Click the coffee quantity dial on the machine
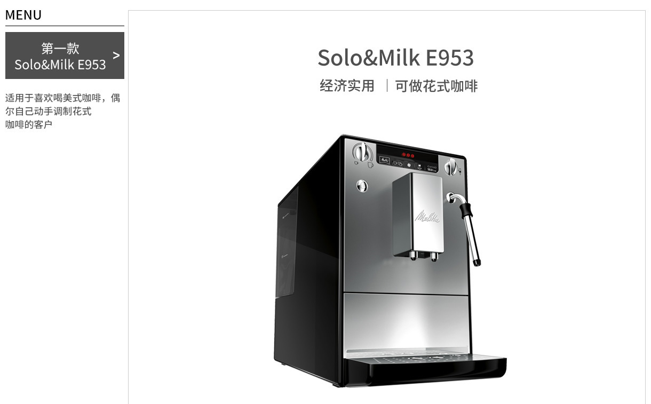Image resolution: width=651 pixels, height=404 pixels. pyautogui.click(x=363, y=153)
